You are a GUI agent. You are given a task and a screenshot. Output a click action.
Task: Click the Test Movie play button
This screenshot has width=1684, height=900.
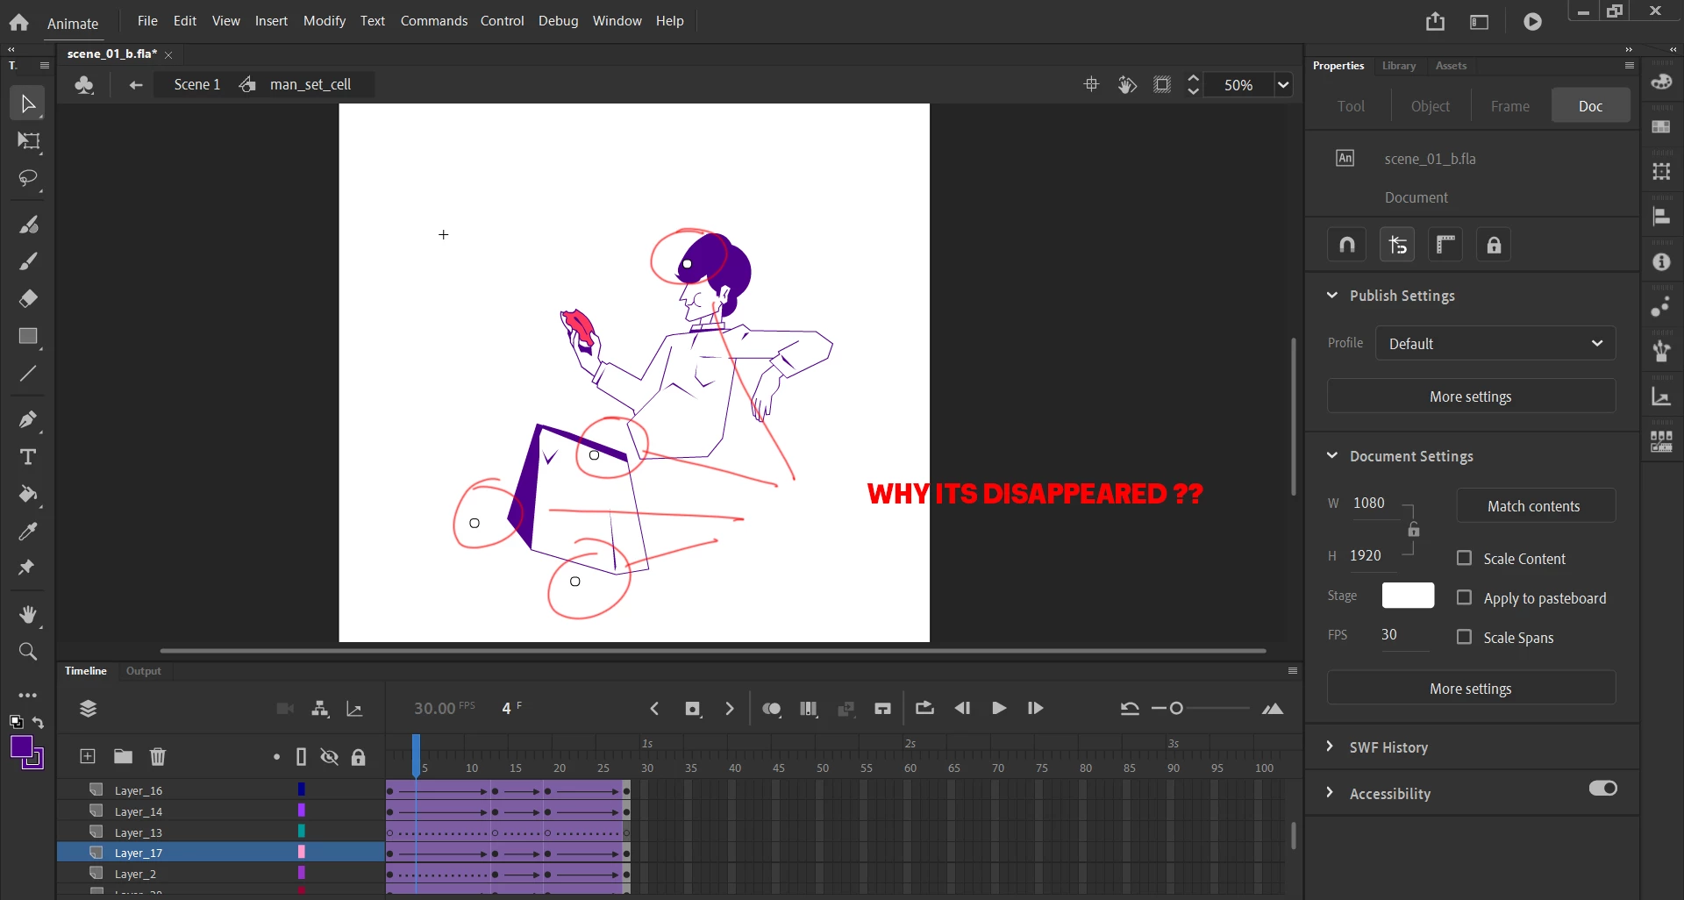tap(1532, 22)
